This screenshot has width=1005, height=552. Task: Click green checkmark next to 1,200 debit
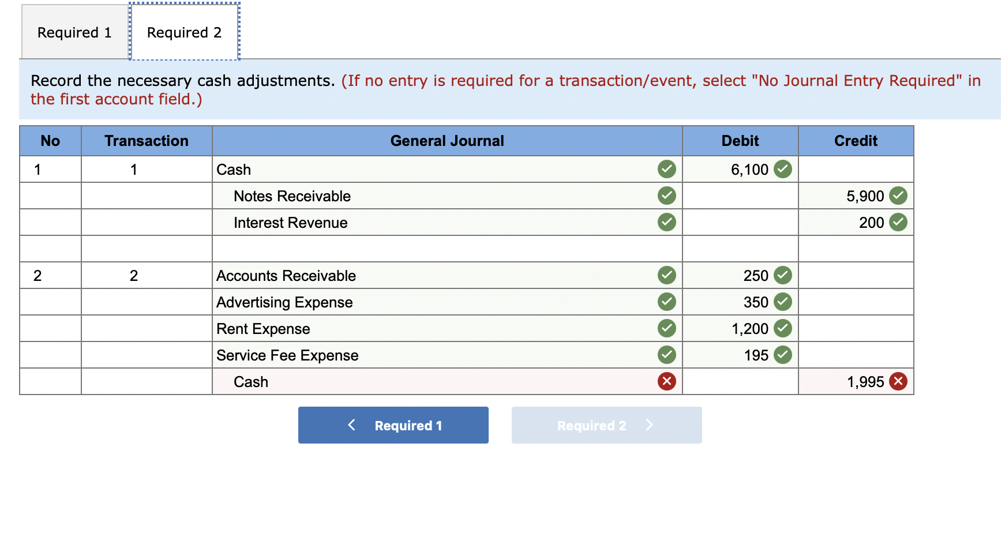(x=782, y=328)
